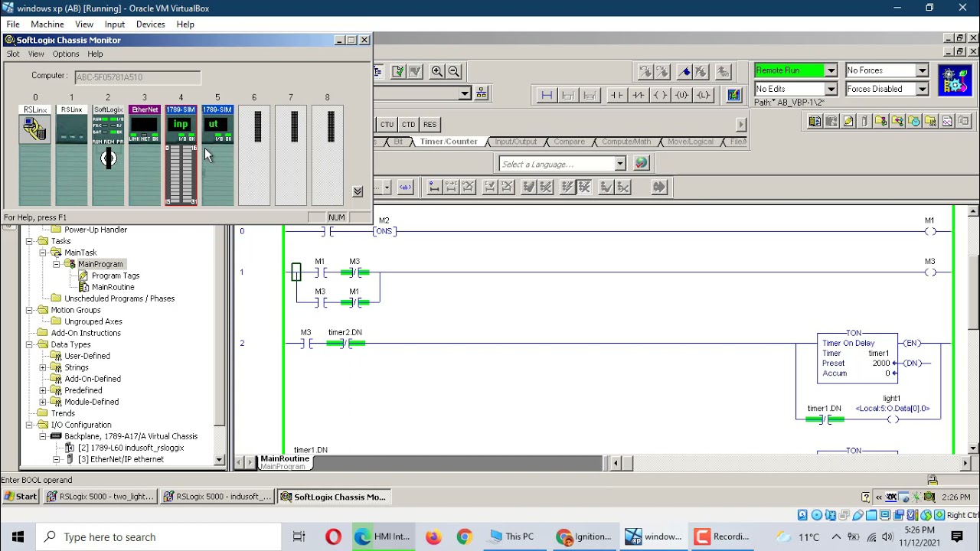Click empty slot 6 in the chassis
This screenshot has height=551, width=980.
[254, 155]
